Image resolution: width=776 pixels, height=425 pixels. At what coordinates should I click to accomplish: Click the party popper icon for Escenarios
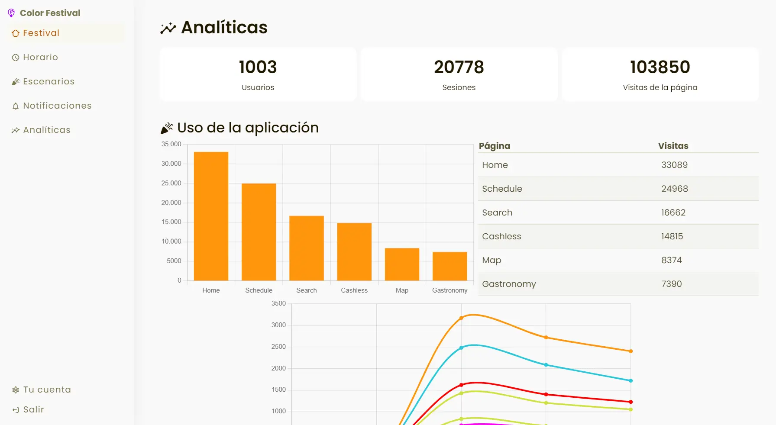(x=16, y=81)
